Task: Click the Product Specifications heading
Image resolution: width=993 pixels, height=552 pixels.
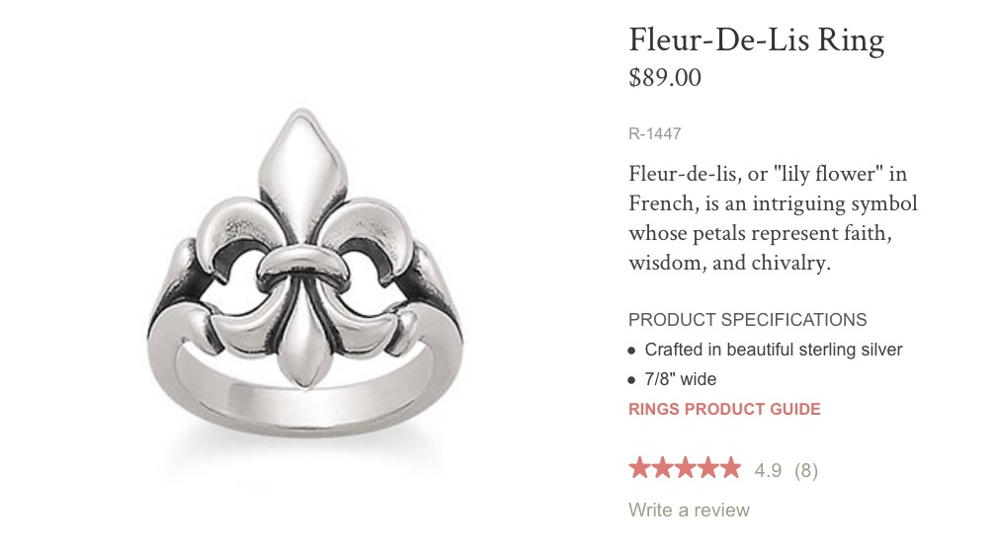Action: coord(747,320)
